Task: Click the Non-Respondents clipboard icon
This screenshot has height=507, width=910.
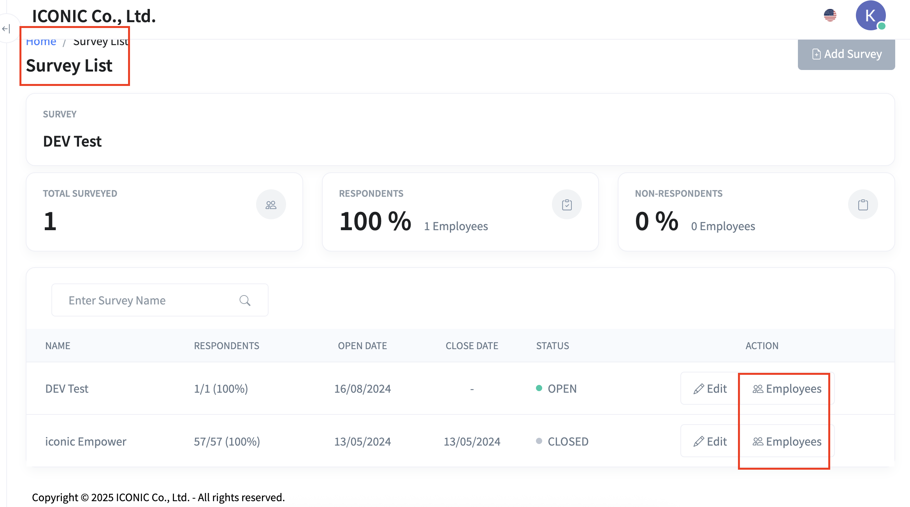Action: pos(863,205)
